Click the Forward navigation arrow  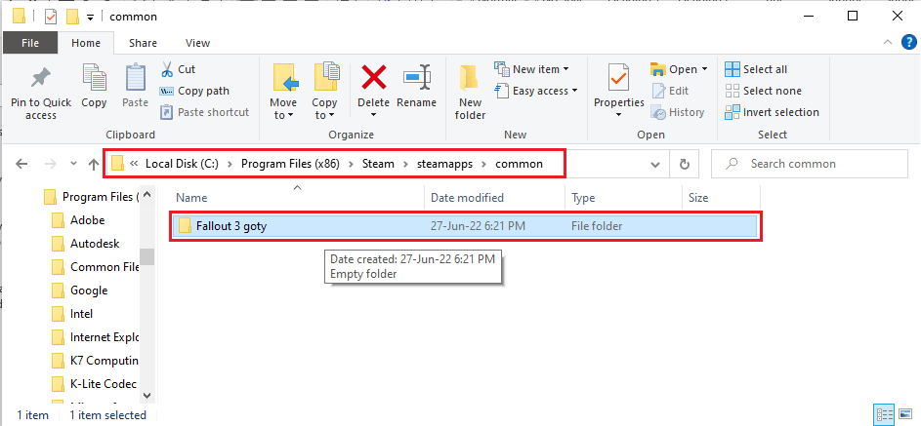point(51,164)
